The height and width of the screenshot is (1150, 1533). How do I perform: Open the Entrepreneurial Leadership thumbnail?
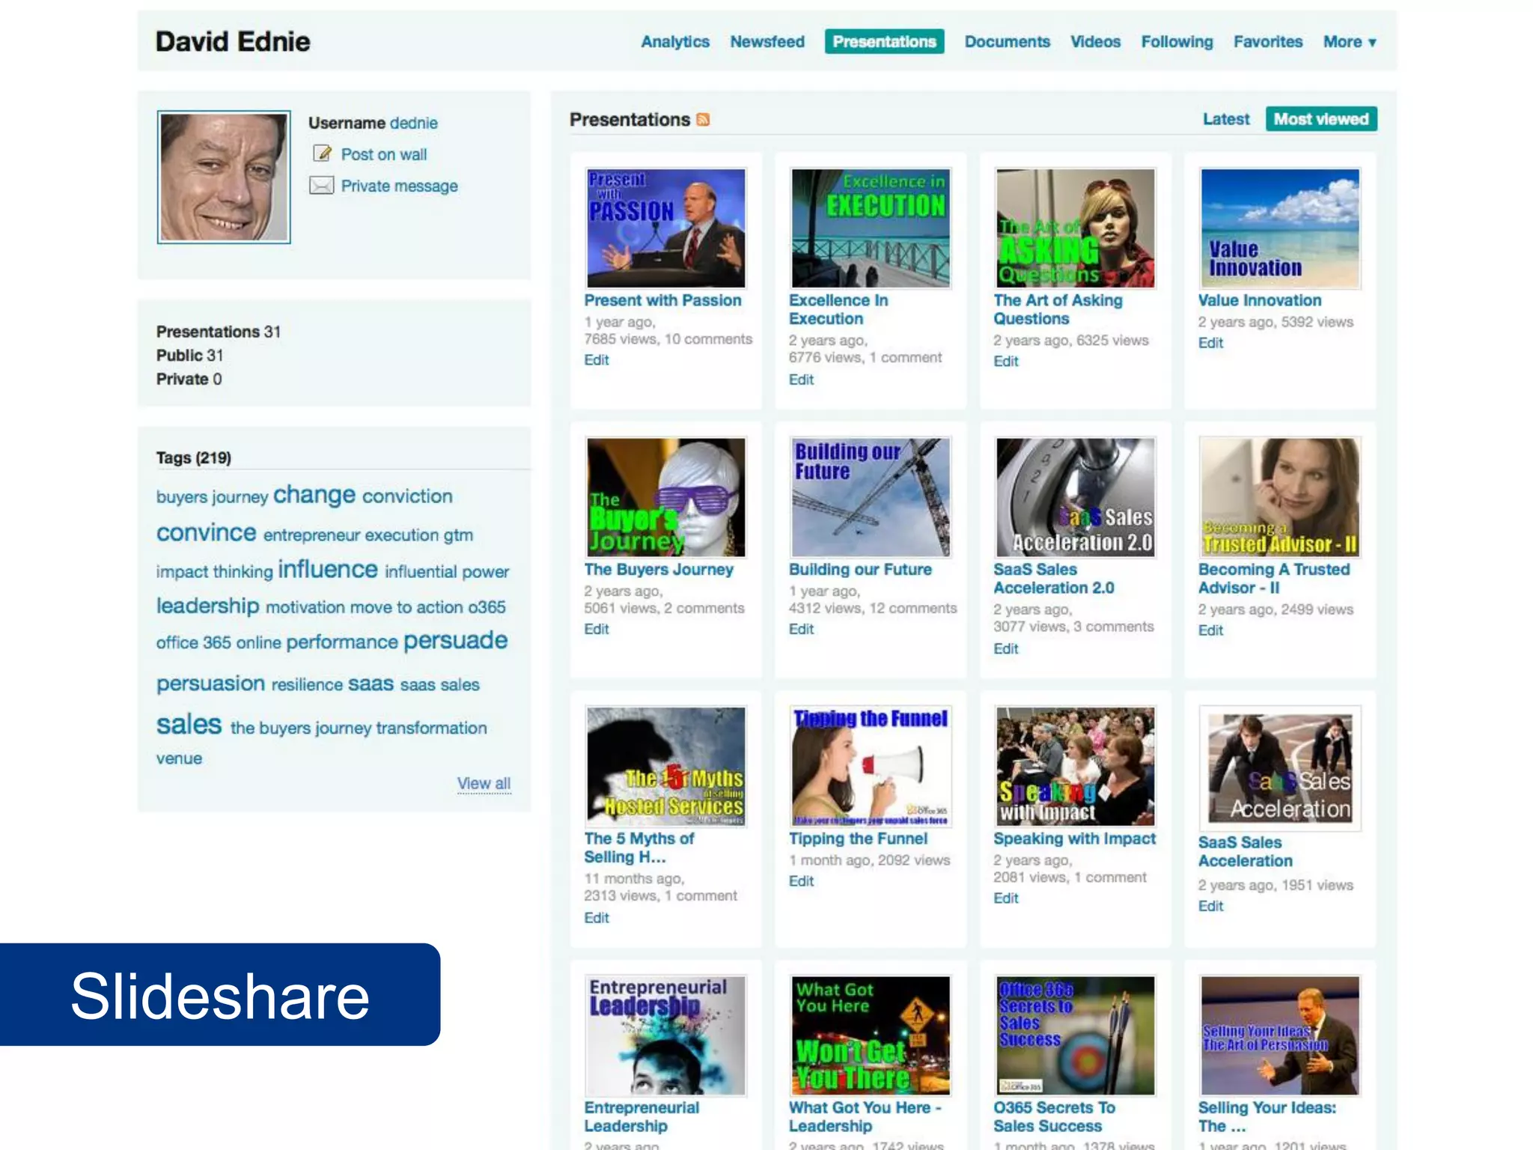point(666,1035)
